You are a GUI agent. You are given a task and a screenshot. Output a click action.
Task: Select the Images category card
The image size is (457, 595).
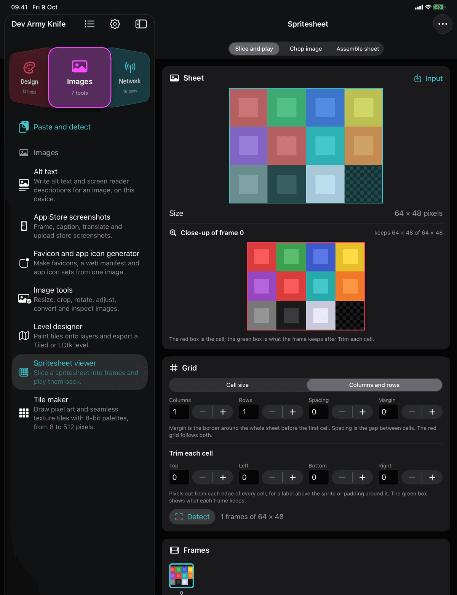[x=80, y=78]
